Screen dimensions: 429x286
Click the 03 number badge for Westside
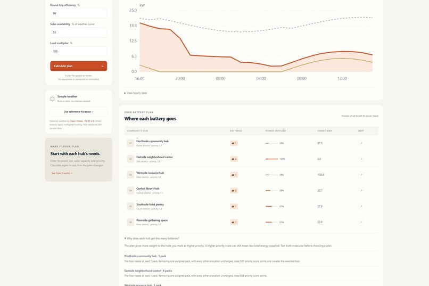[x=130, y=175]
